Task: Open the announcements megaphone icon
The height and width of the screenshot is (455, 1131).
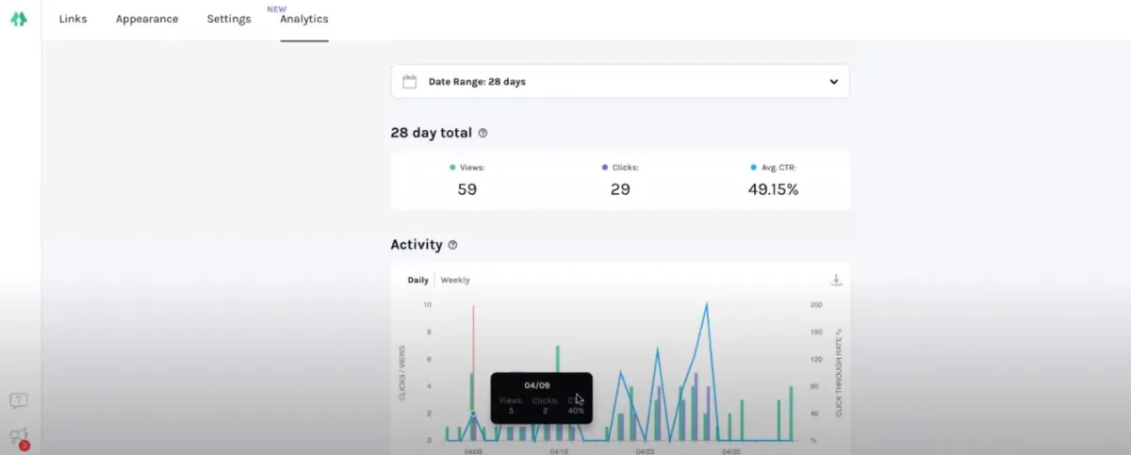Action: click(18, 436)
